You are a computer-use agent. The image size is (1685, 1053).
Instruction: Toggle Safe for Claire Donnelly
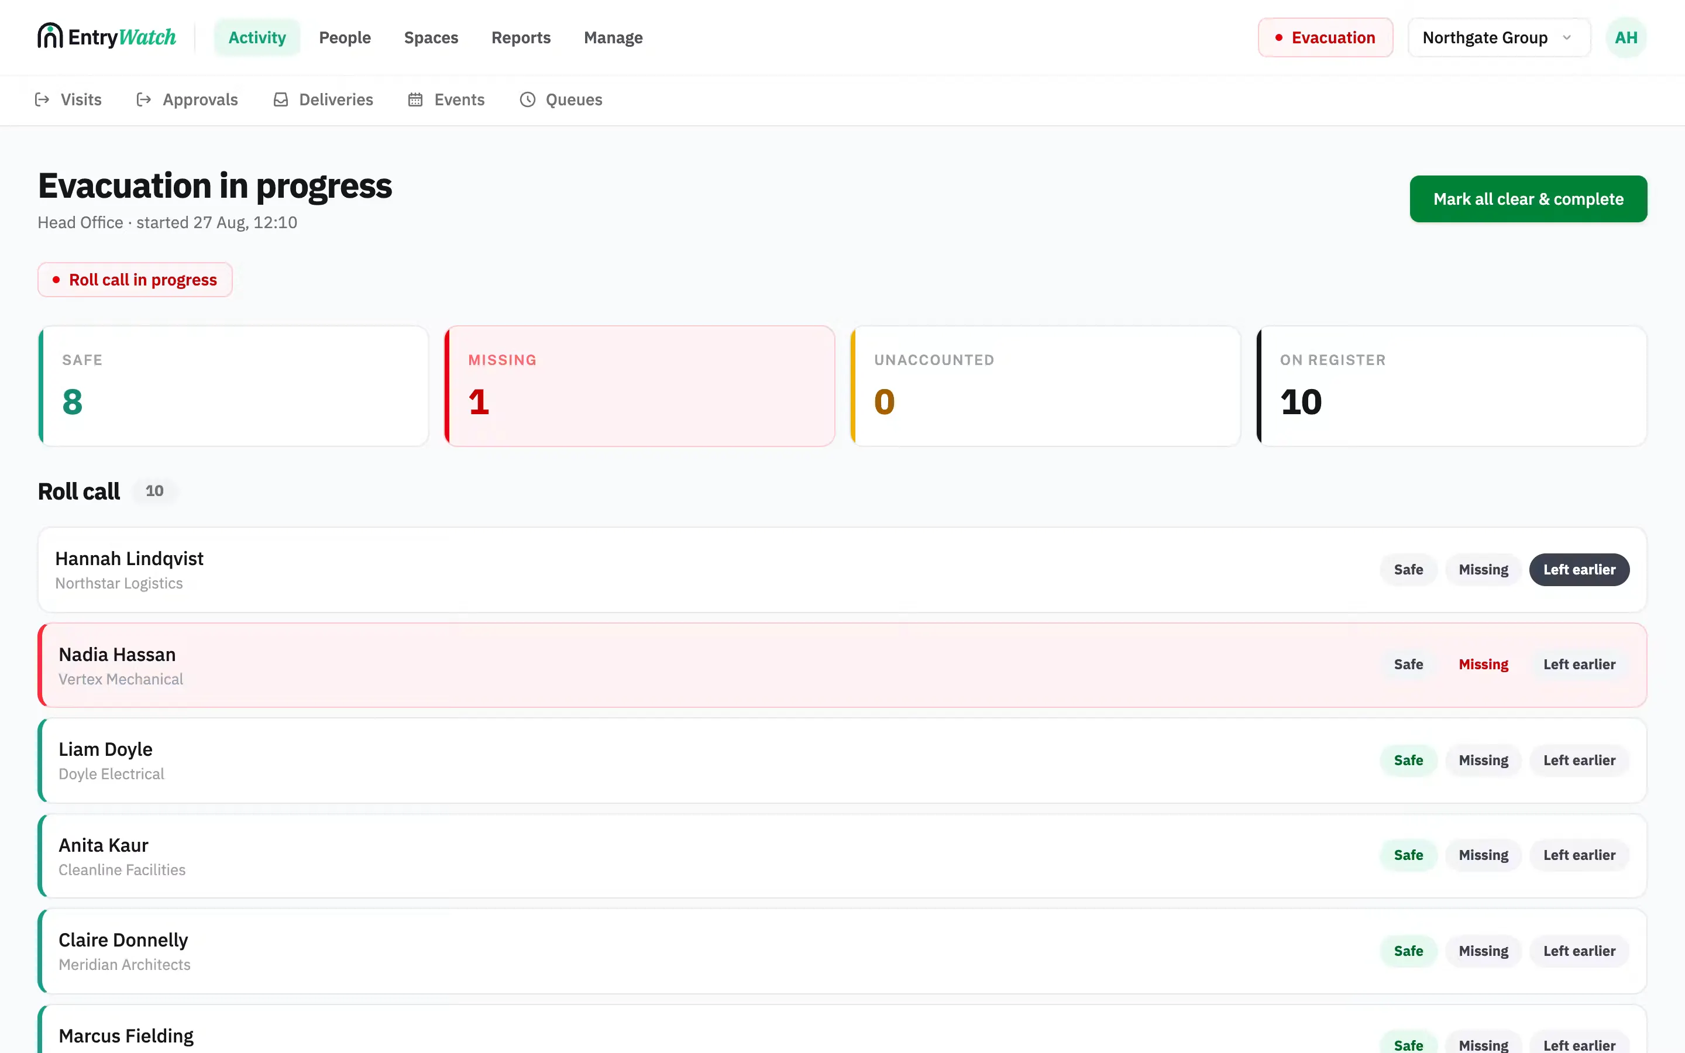[1408, 951]
